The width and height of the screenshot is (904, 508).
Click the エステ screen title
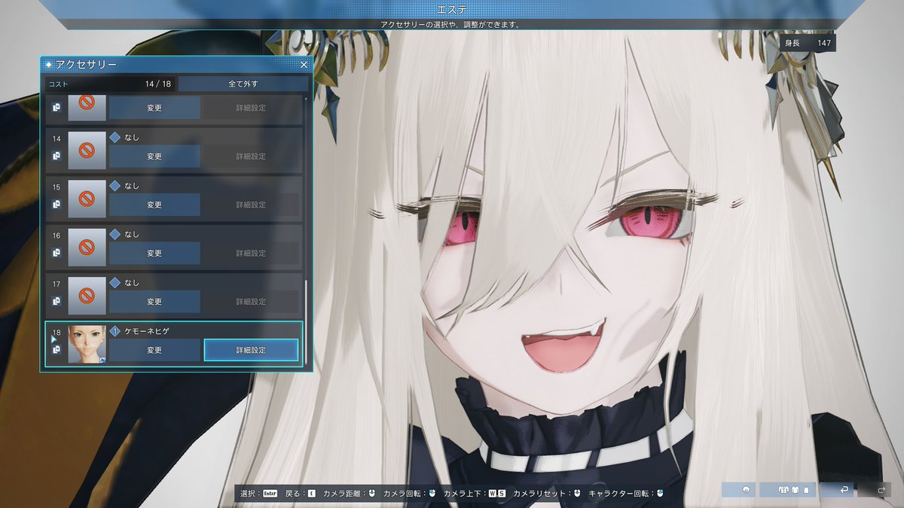click(x=451, y=9)
